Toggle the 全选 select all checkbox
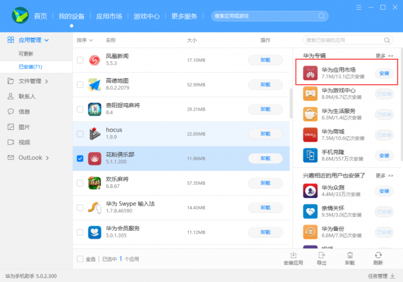 point(80,259)
